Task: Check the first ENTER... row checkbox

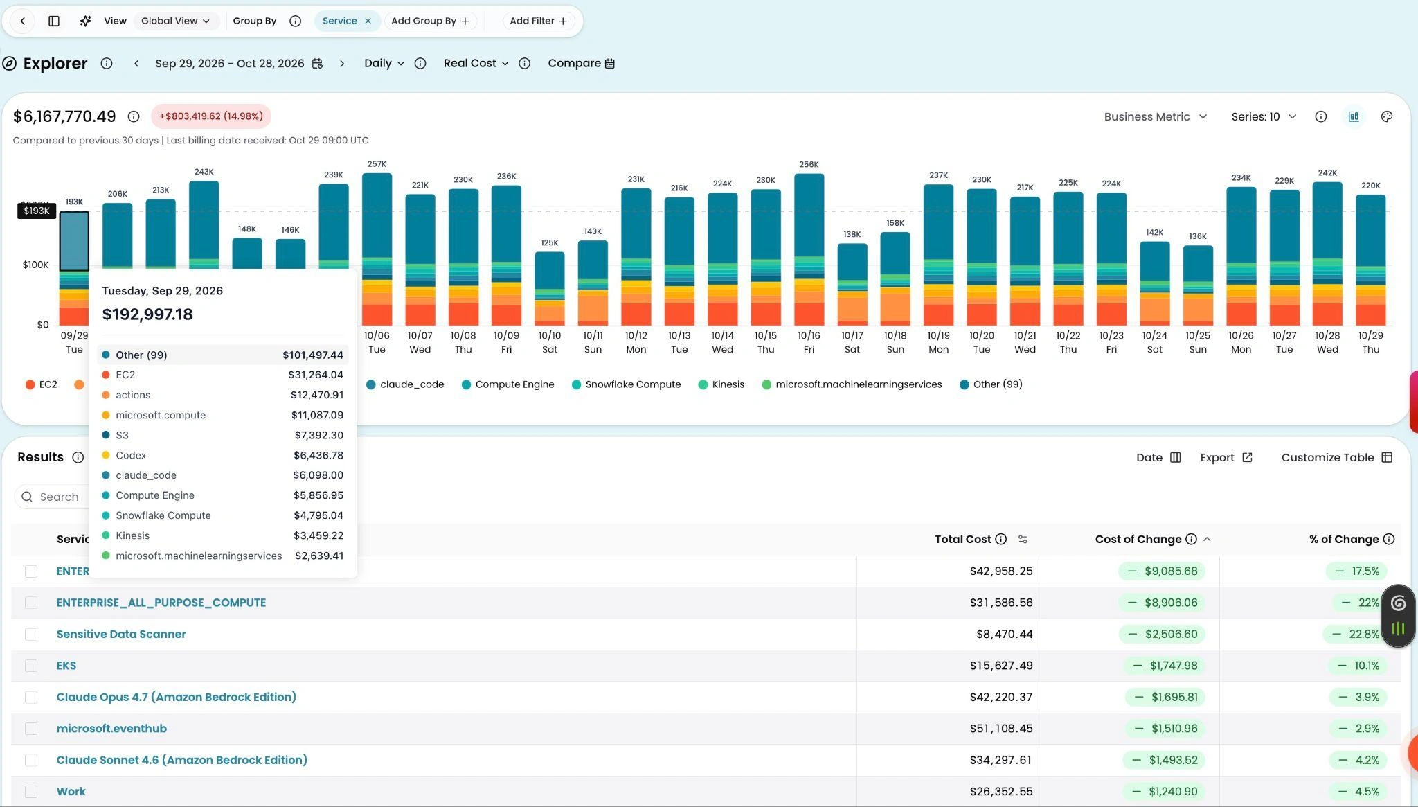Action: coord(31,571)
